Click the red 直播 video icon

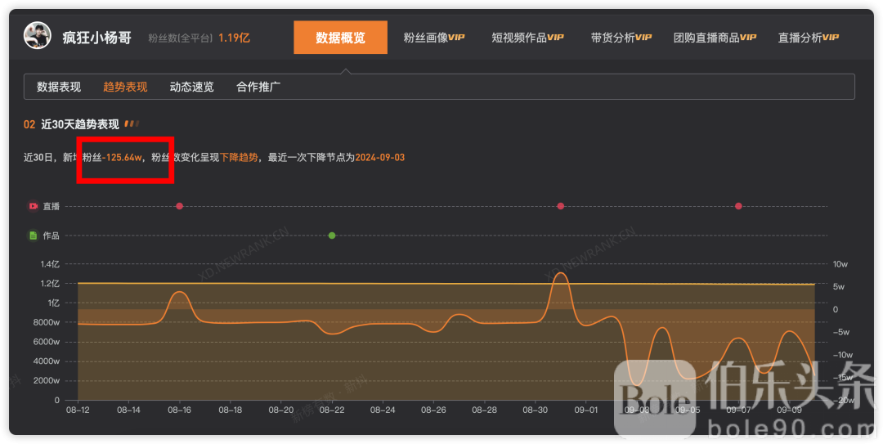pyautogui.click(x=34, y=206)
